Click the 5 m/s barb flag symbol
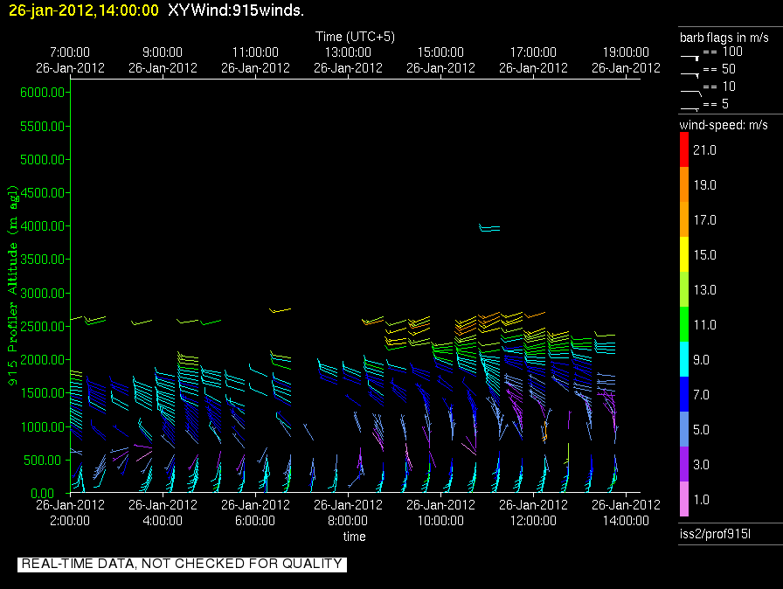The width and height of the screenshot is (783, 589). [689, 108]
